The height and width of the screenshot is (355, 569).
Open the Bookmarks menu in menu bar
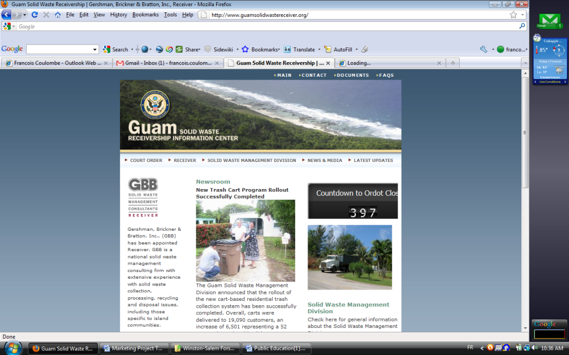tap(145, 15)
